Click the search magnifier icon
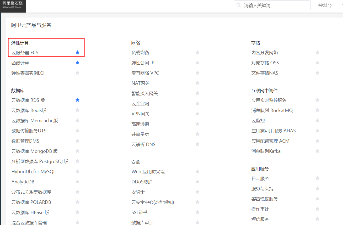This screenshot has width=343, height=225. click(239, 5)
